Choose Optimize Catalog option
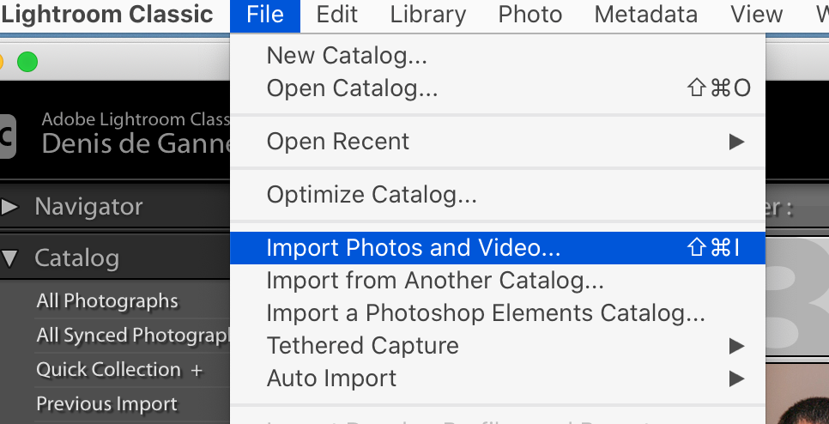The image size is (829, 424). 372,195
